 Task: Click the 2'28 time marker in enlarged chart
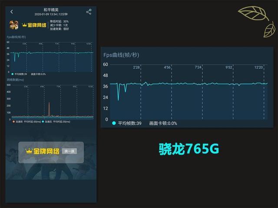pos(136,68)
